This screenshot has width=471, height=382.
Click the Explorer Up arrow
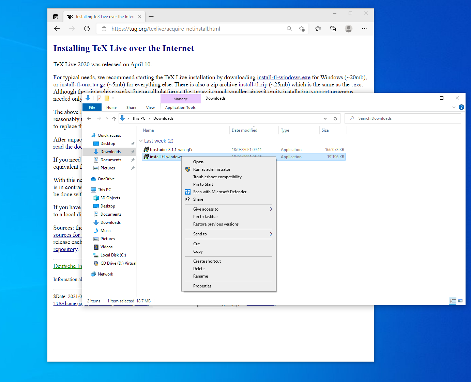[x=114, y=118]
